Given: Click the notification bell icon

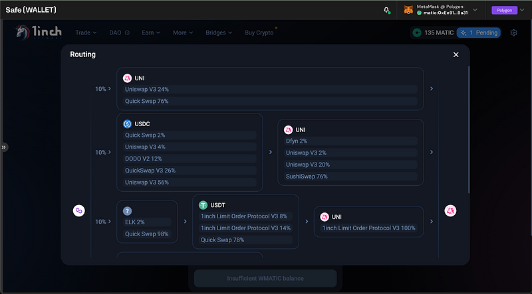Looking at the screenshot, I should (x=386, y=10).
